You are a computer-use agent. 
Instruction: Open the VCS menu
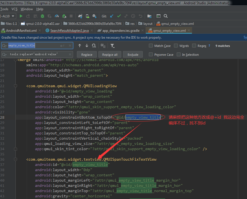coord(14,9)
